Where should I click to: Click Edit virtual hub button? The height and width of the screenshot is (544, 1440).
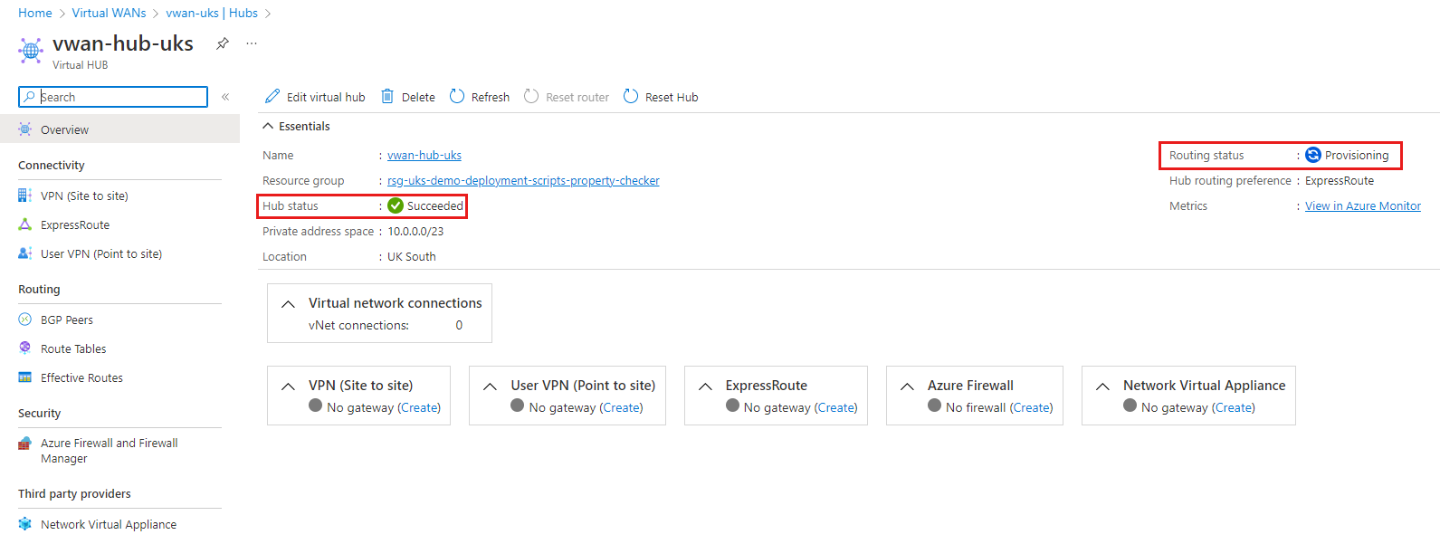coord(315,97)
